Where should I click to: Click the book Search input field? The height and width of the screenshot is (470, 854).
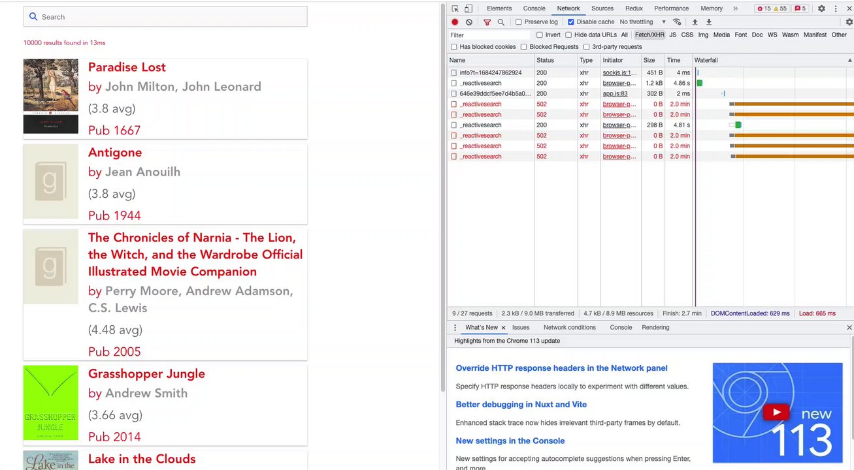pyautogui.click(x=165, y=17)
